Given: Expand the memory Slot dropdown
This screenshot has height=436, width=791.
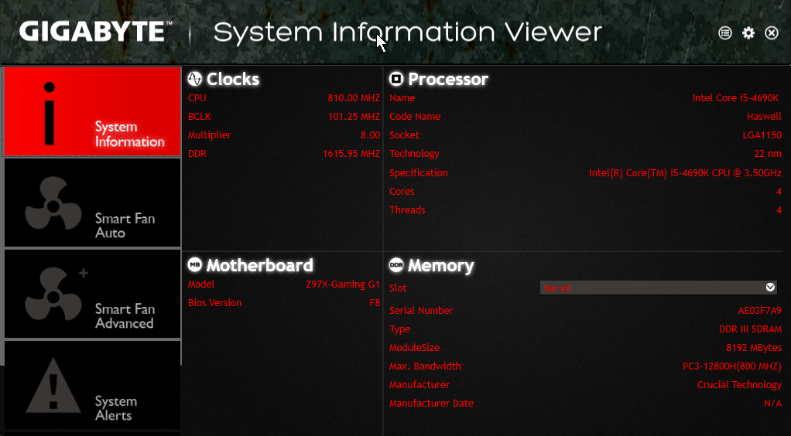Looking at the screenshot, I should click(x=770, y=288).
